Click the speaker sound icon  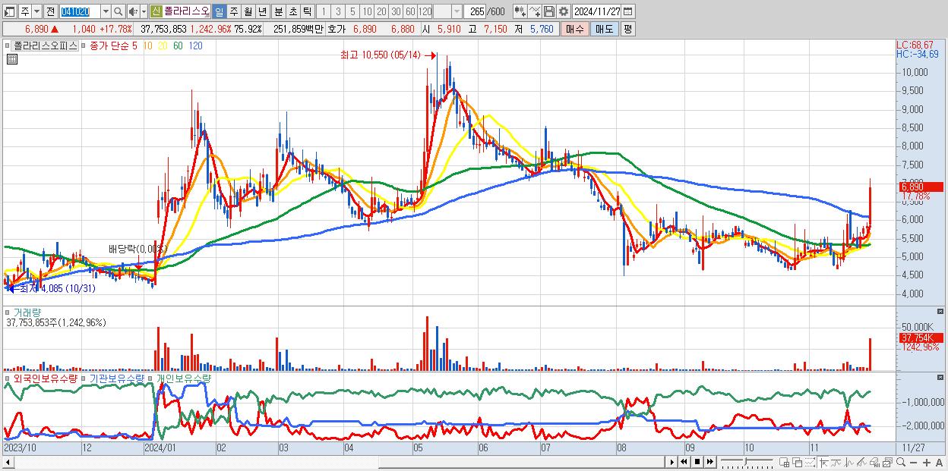pos(133,11)
